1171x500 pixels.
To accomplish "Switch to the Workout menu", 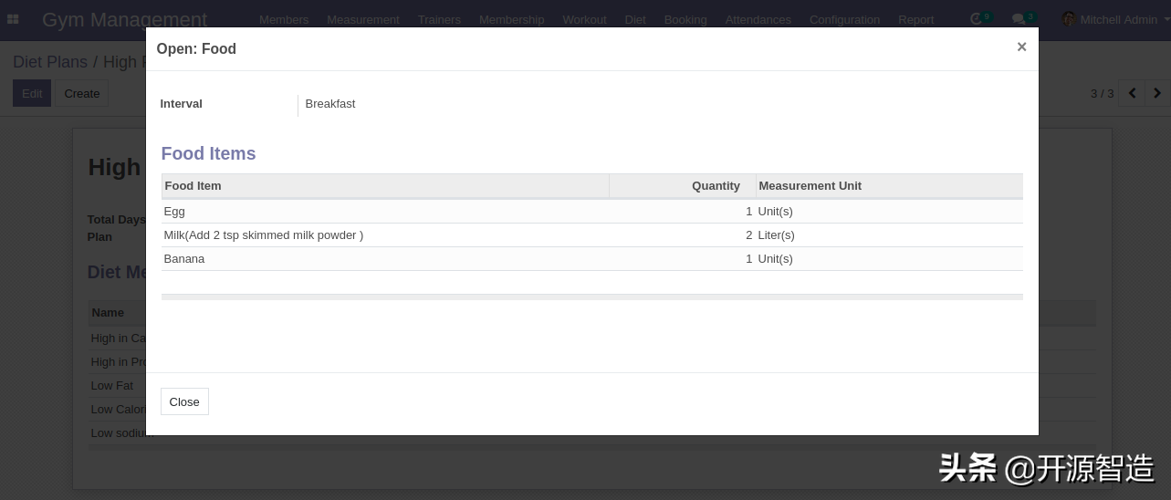I will tap(584, 19).
